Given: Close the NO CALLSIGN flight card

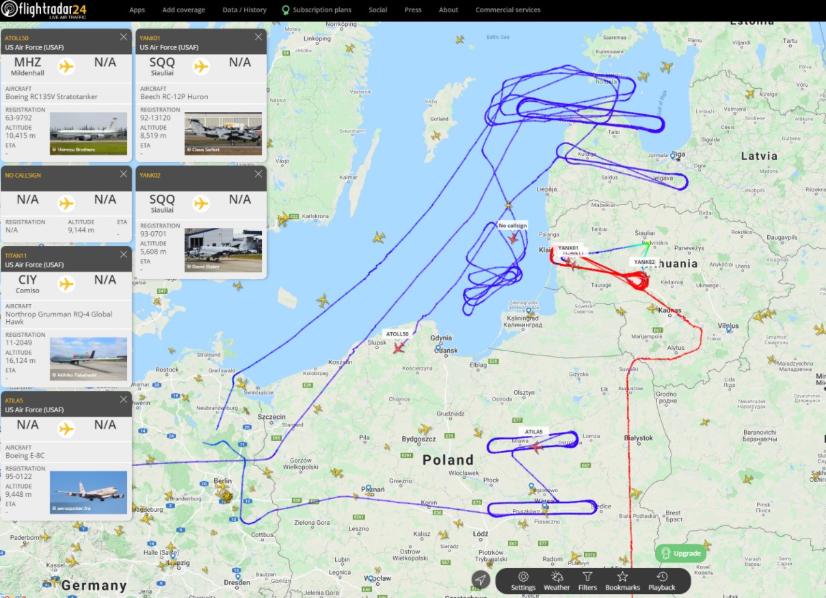Looking at the screenshot, I should [124, 174].
